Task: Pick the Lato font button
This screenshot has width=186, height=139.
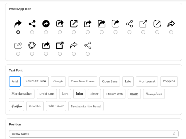Action: pos(128,82)
